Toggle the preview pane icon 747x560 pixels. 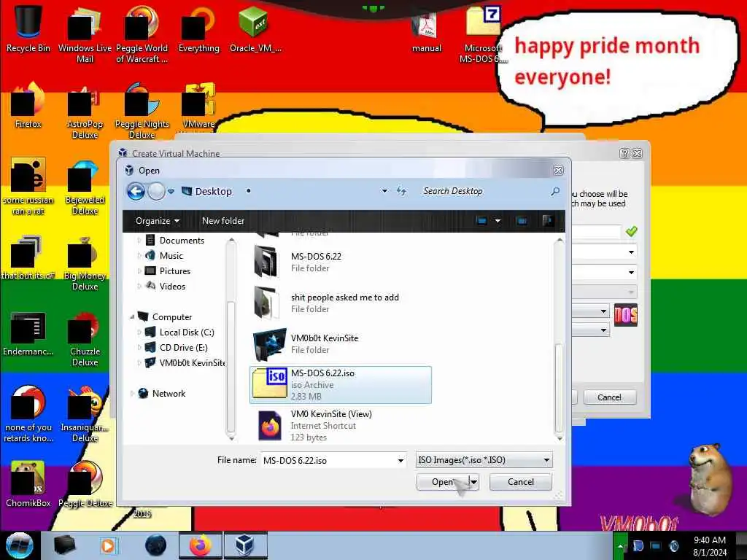(x=522, y=221)
